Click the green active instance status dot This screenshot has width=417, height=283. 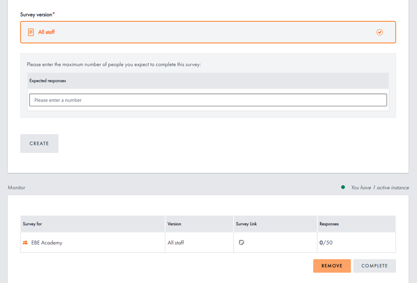[343, 187]
